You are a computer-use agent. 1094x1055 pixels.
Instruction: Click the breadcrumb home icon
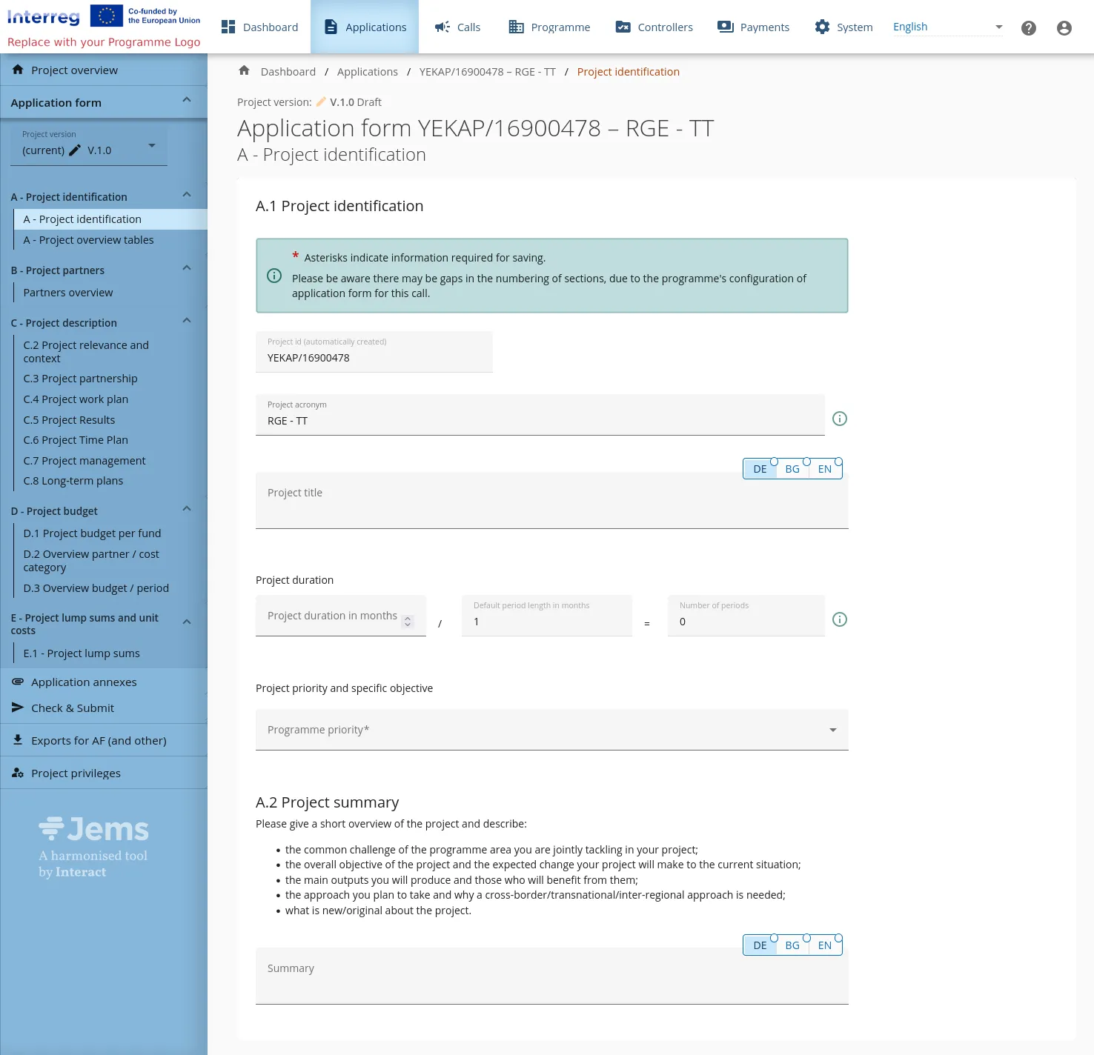point(244,71)
